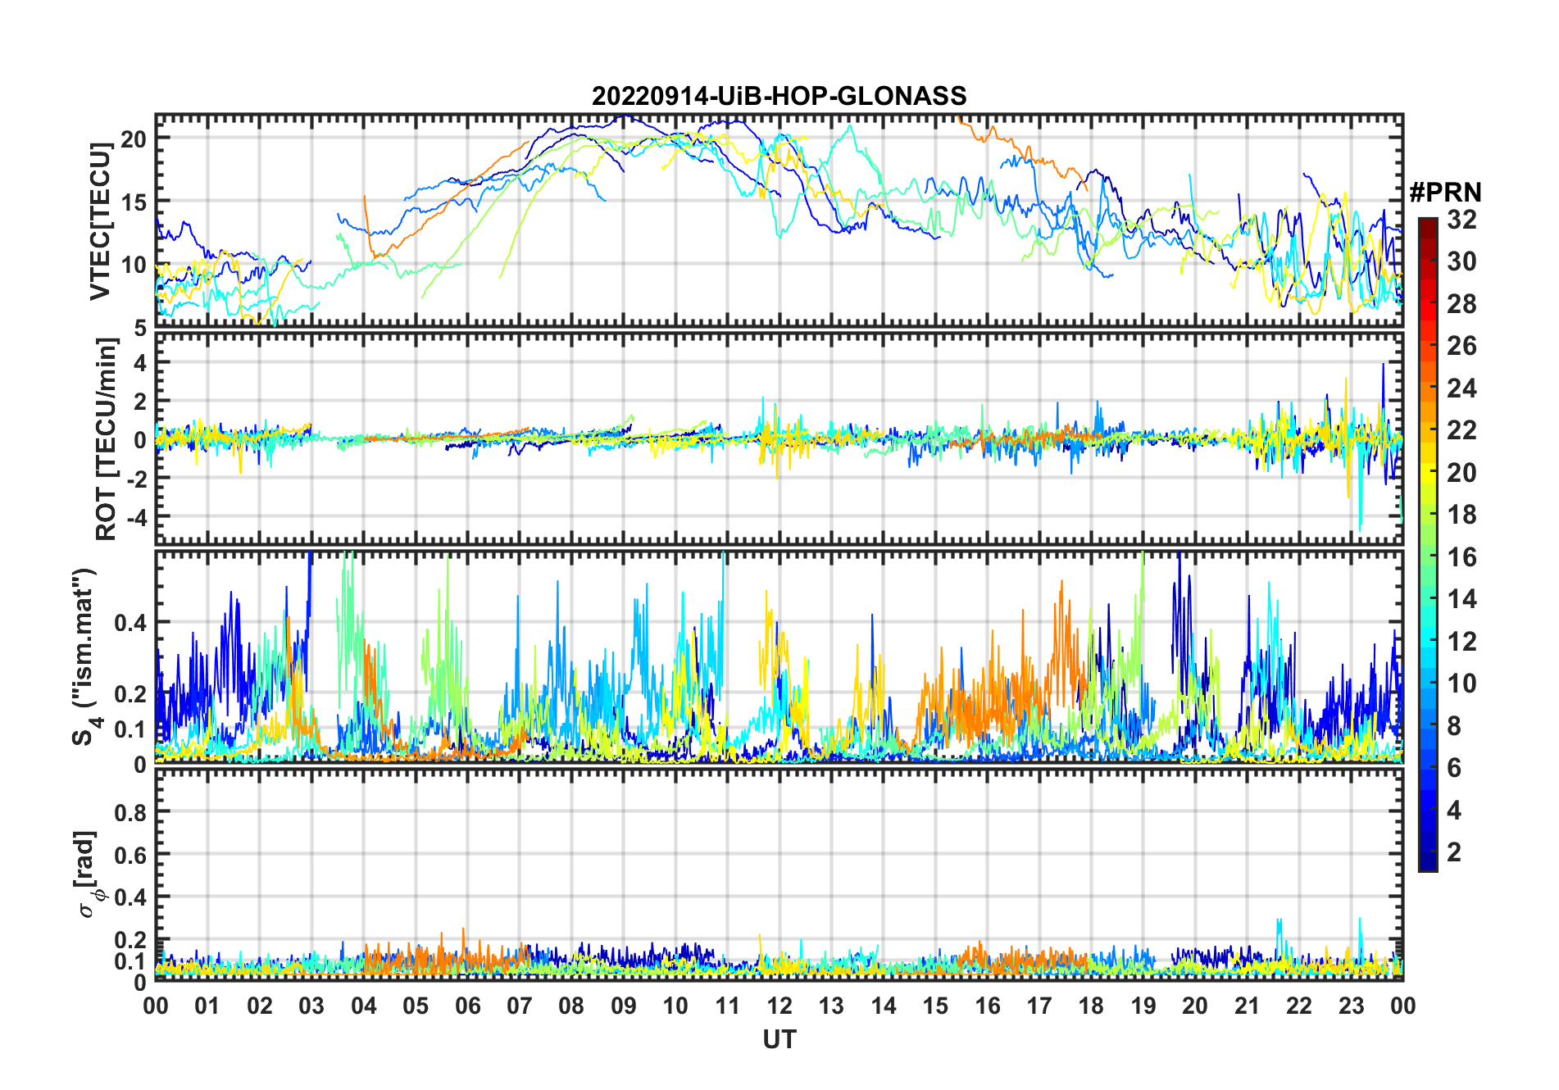Pick the orange band of the colorbar near 24
The image size is (1559, 1090).
click(x=1427, y=388)
